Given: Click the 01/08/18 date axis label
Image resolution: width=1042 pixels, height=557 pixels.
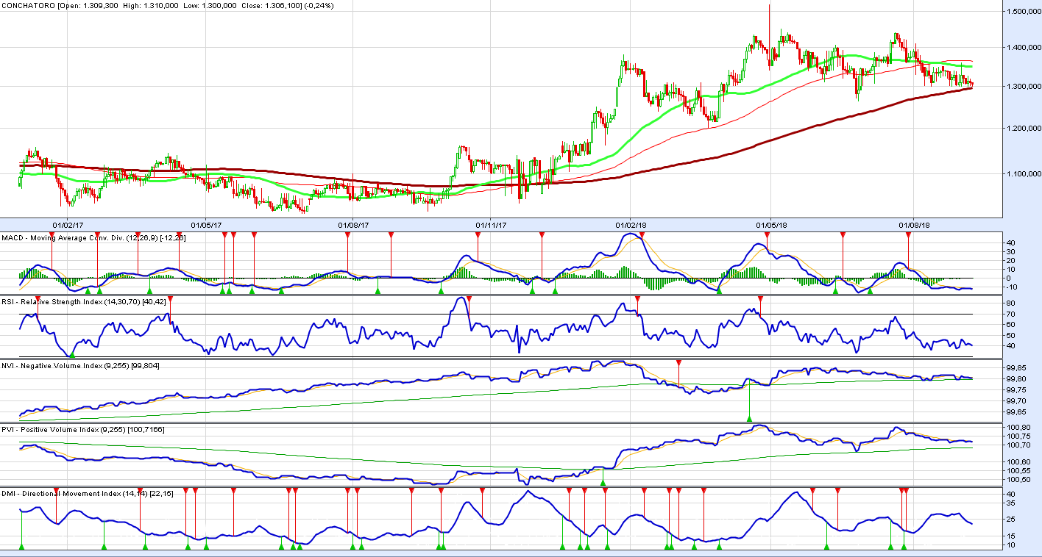Looking at the screenshot, I should click(x=913, y=223).
